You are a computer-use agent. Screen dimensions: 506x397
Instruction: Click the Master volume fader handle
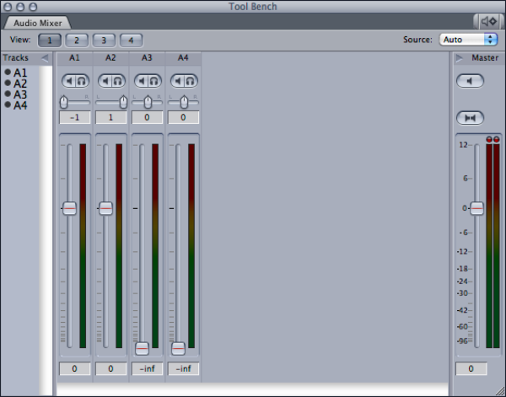tap(476, 209)
